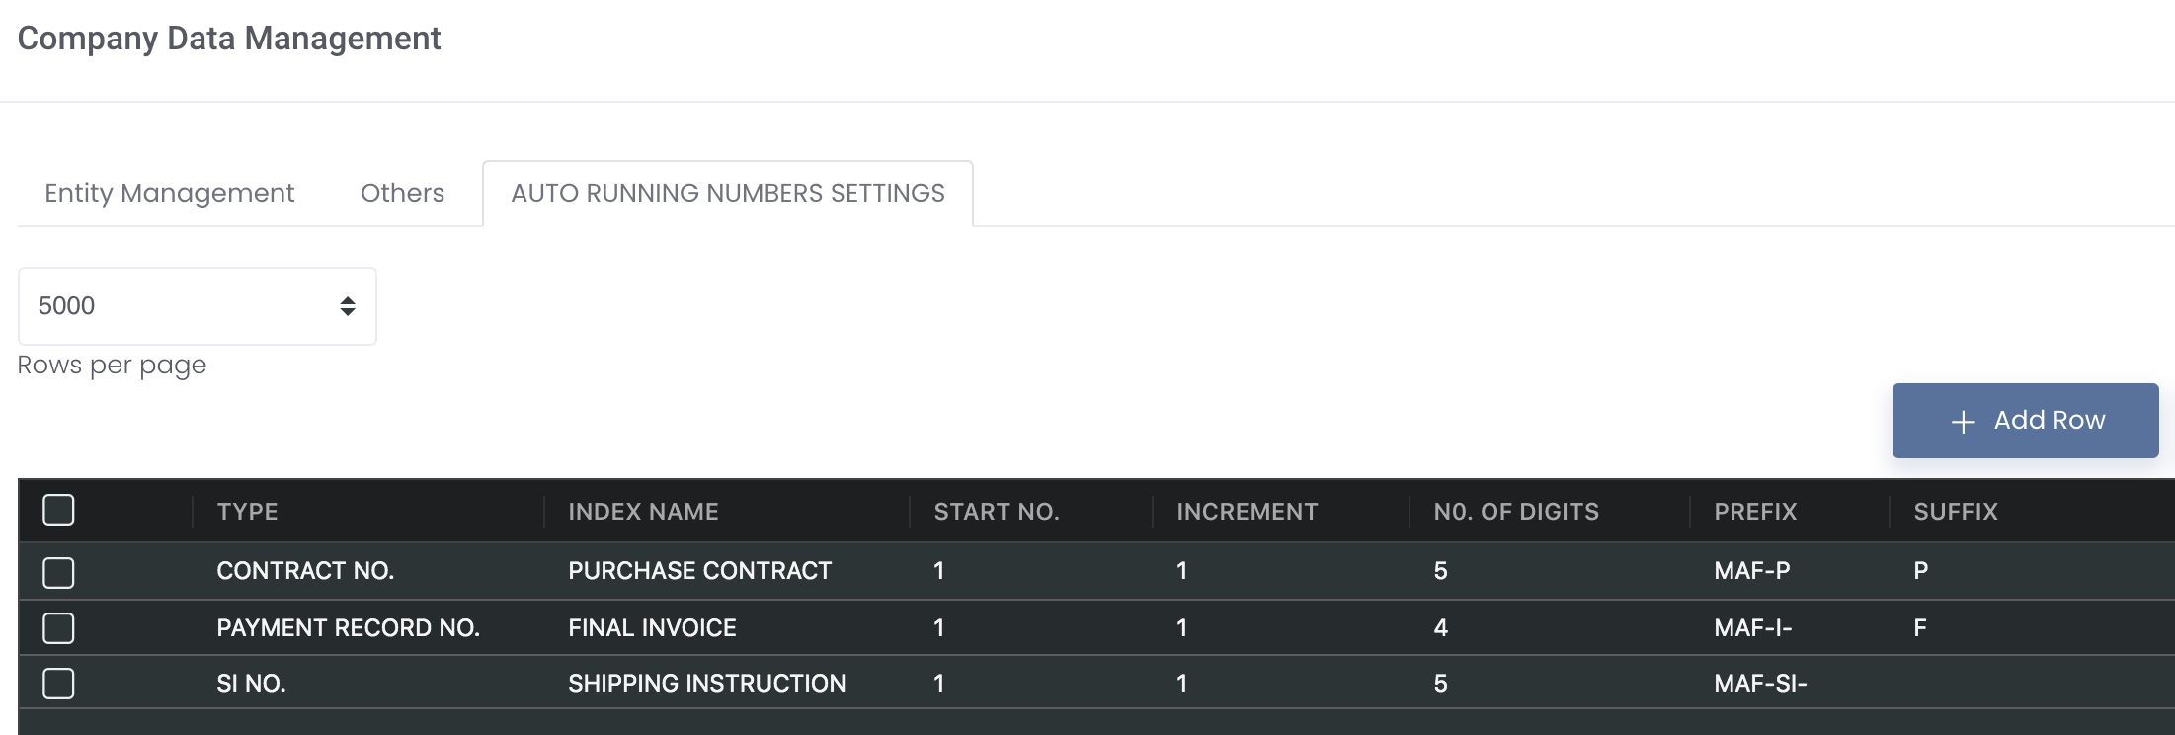Click the Add Row button

point(2025,421)
